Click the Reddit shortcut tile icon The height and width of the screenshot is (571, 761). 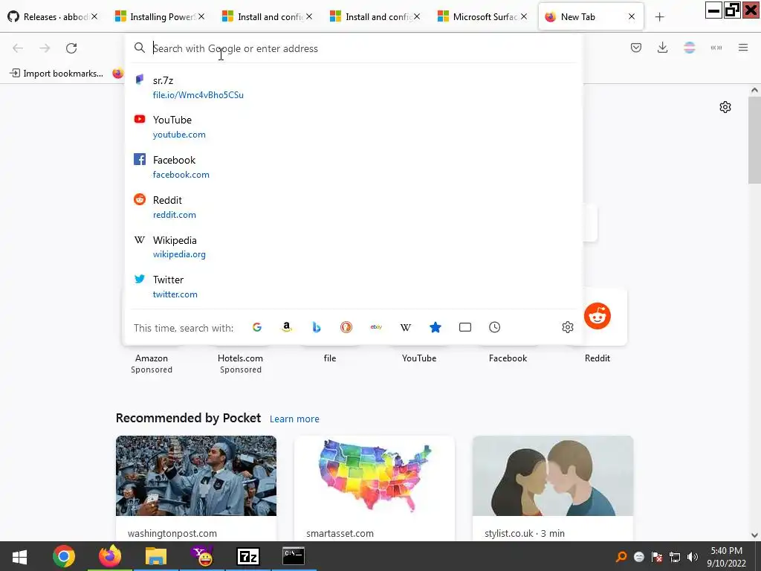(x=598, y=316)
